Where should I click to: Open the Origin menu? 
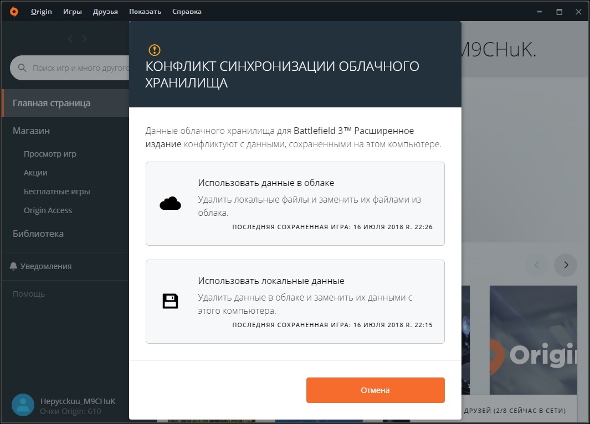click(x=42, y=12)
